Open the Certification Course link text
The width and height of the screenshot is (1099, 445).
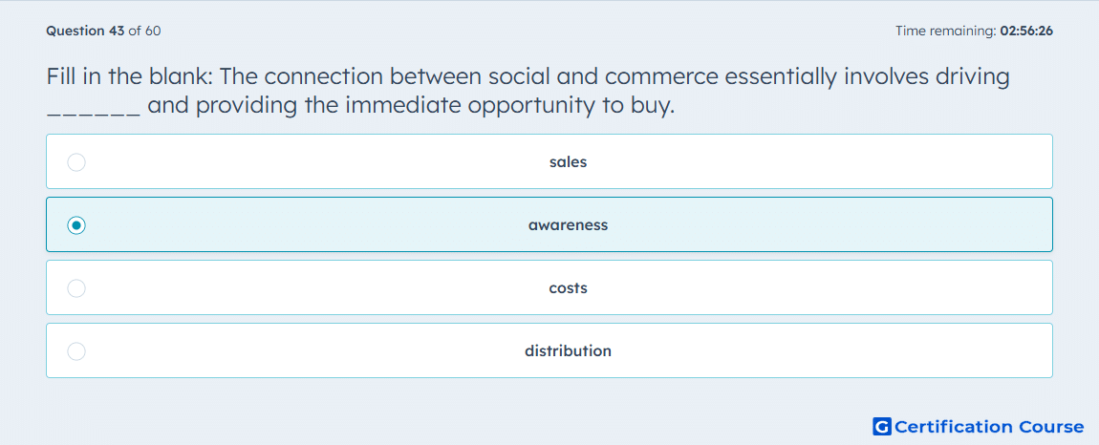[x=989, y=427]
